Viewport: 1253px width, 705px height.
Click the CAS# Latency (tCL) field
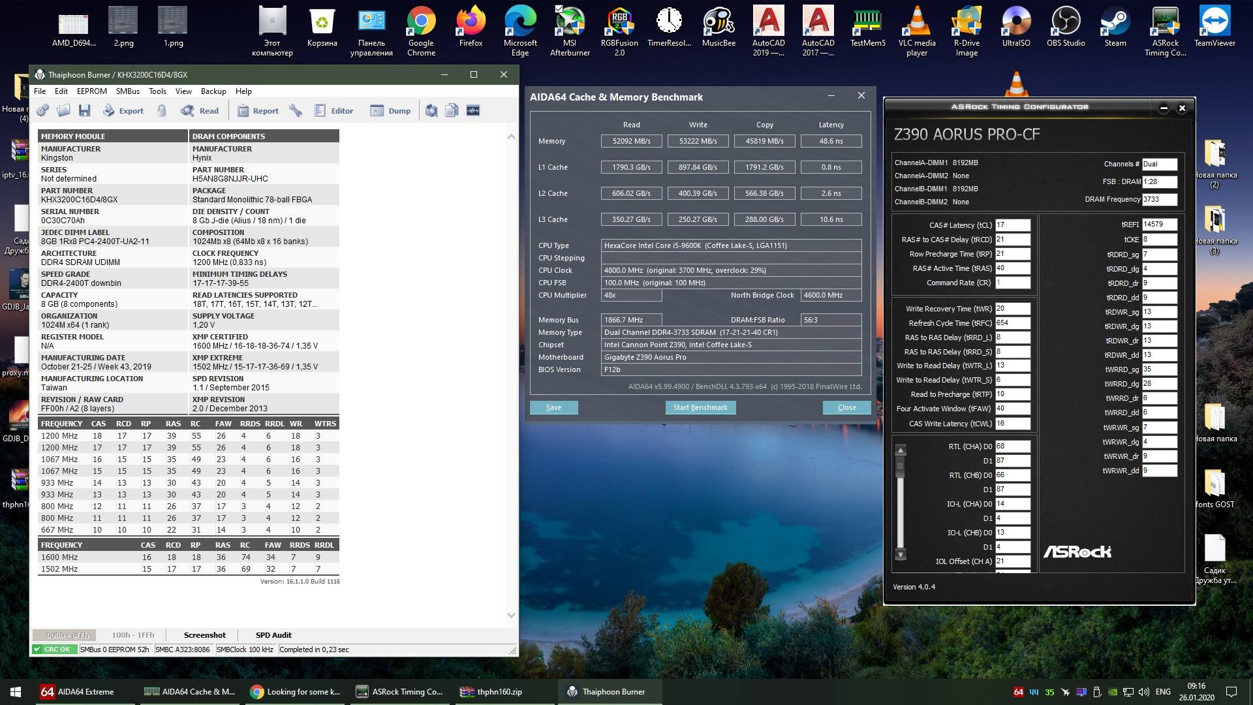(1013, 225)
